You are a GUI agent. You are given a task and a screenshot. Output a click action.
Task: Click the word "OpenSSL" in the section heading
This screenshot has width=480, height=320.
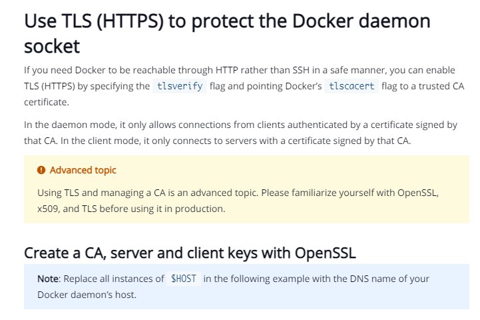pos(325,253)
